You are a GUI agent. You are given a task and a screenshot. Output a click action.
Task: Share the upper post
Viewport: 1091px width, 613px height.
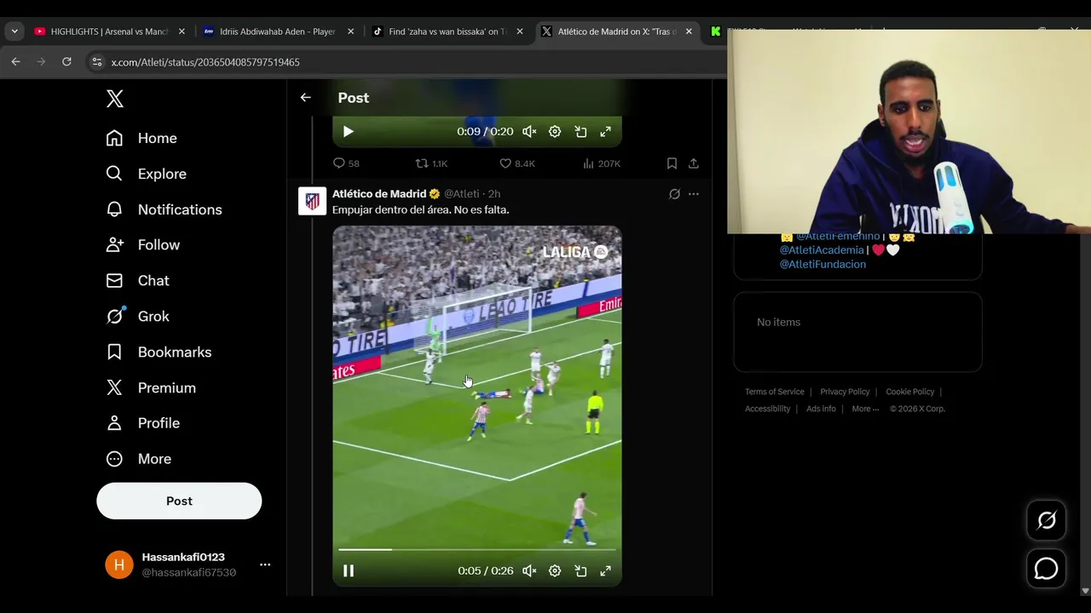click(694, 163)
